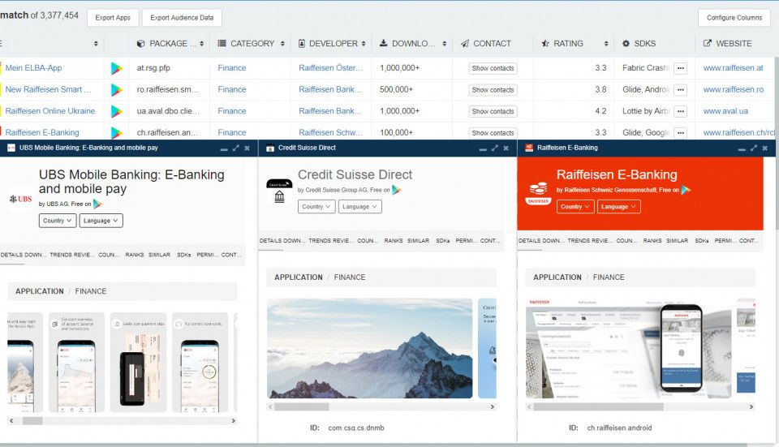Click Google Play icon for Mein ELBA-App row
Image resolution: width=779 pixels, height=447 pixels.
pos(116,68)
